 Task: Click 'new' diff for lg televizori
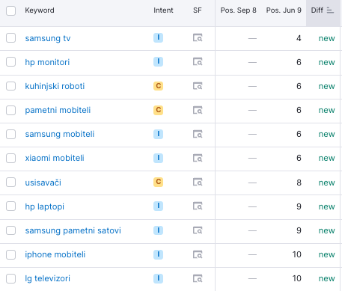[x=326, y=278]
